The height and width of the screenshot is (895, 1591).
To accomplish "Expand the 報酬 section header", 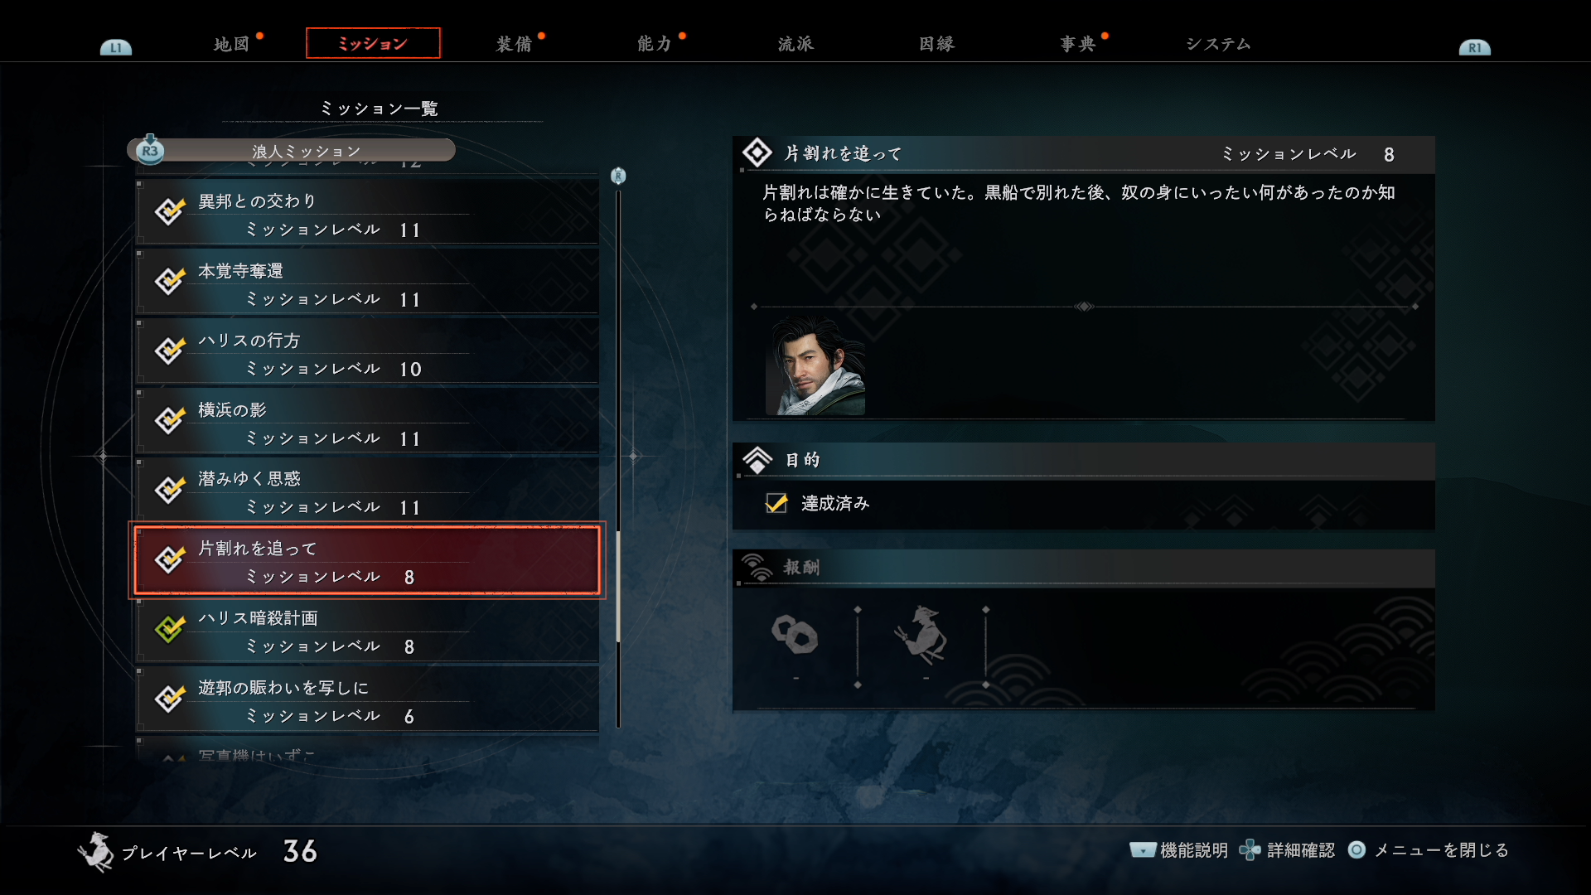I will tap(1084, 568).
